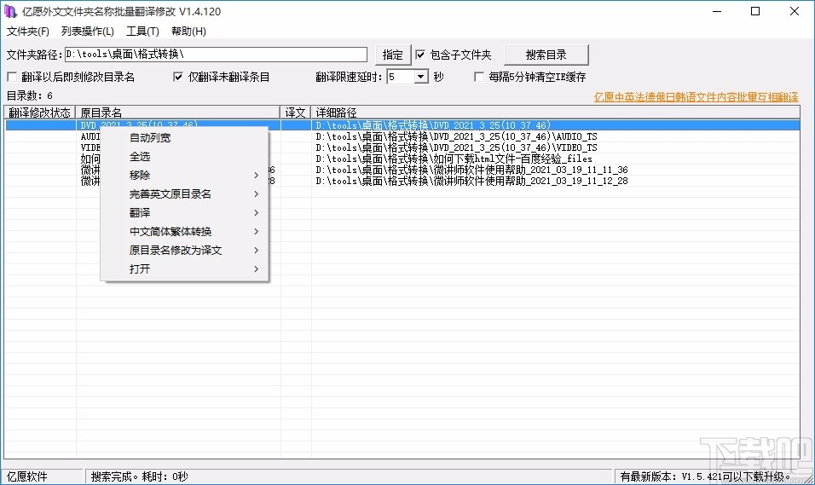Expand the 打开 submenu
This screenshot has width=815, height=485.
(x=184, y=268)
